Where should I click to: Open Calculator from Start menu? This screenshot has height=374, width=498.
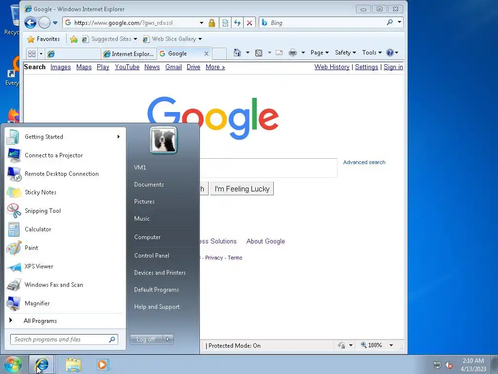pos(65,229)
